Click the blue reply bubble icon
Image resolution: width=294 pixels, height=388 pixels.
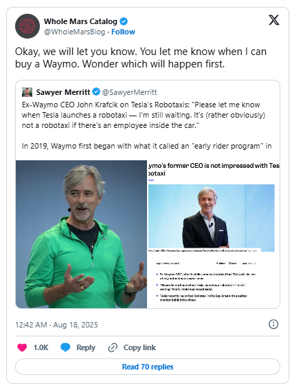pyautogui.click(x=65, y=347)
